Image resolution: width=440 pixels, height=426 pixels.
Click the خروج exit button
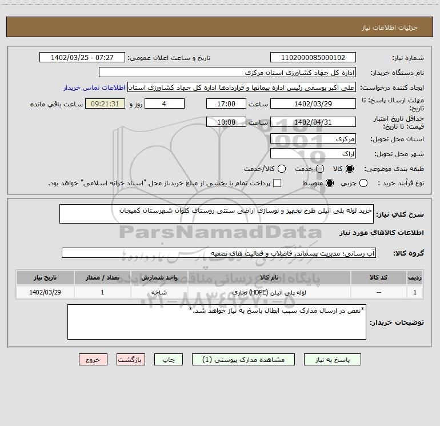coord(93,360)
